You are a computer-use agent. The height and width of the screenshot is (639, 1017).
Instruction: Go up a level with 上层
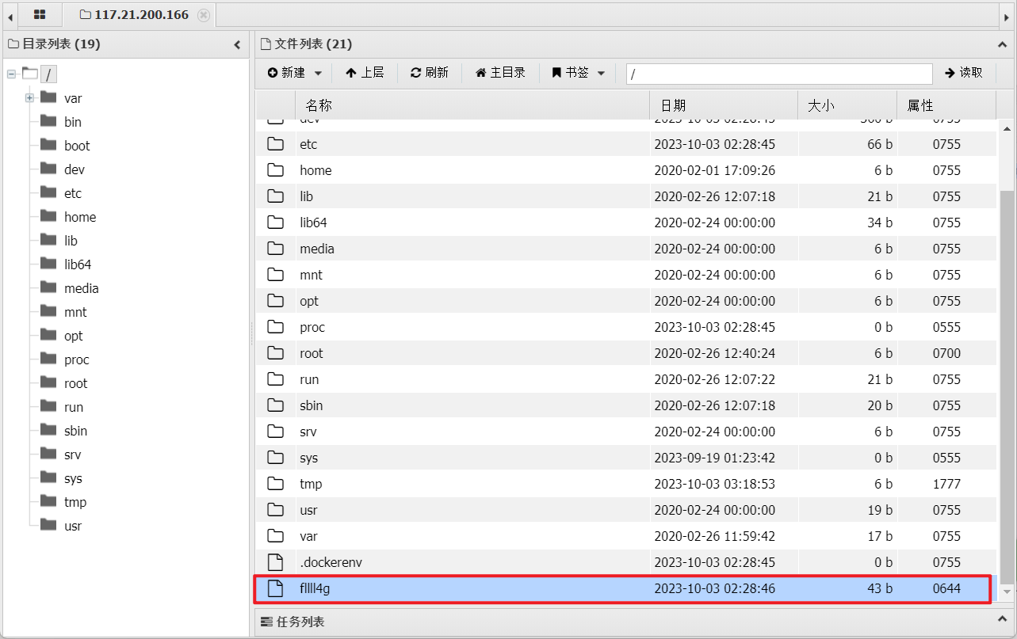point(365,73)
